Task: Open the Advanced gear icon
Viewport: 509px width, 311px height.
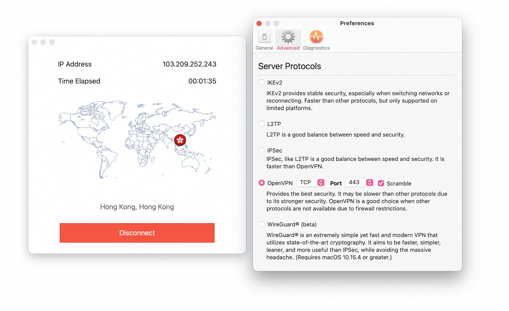Action: 288,37
